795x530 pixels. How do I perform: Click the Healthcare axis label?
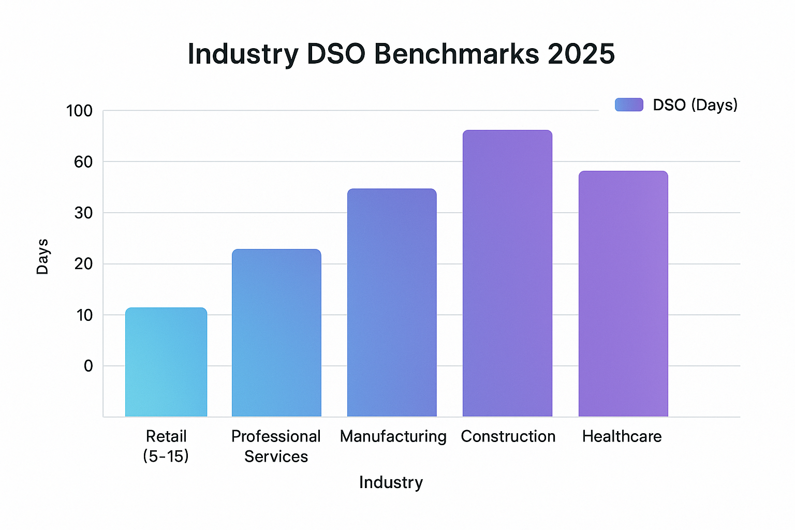[622, 436]
